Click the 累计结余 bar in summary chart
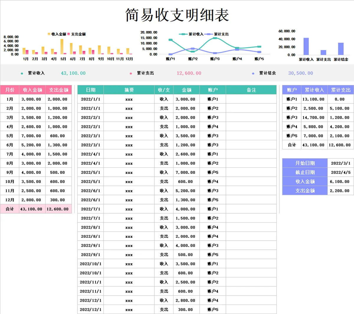This screenshot has width=354, height=314. 341,49
